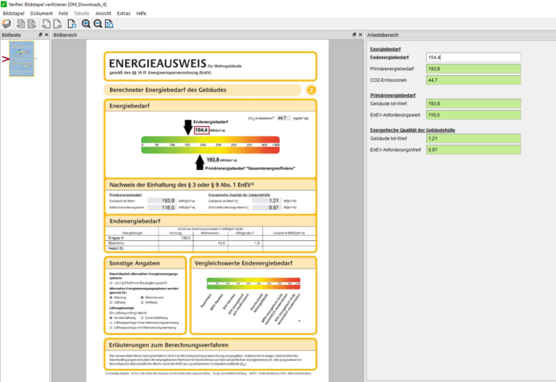Click the Arbeitsbereich panel title
Image resolution: width=556 pixels, height=382 pixels.
coord(382,35)
